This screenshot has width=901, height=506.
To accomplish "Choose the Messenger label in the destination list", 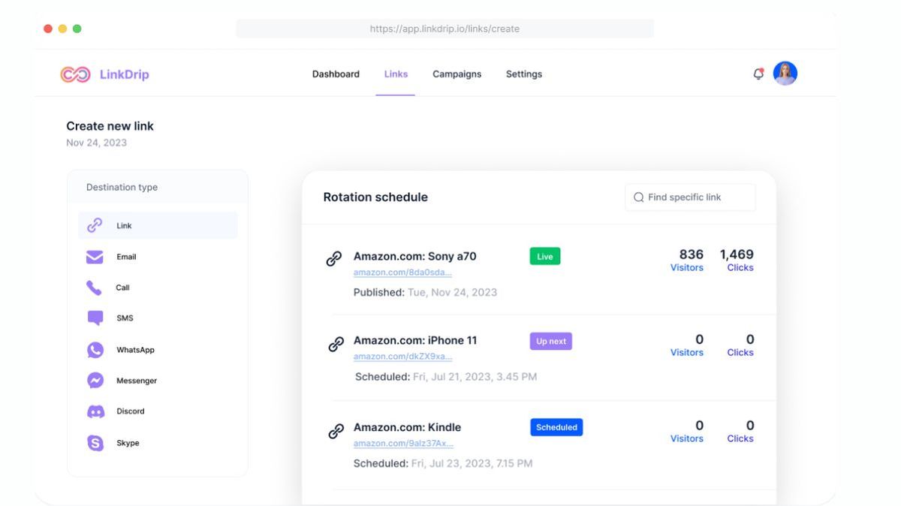I will pos(137,381).
